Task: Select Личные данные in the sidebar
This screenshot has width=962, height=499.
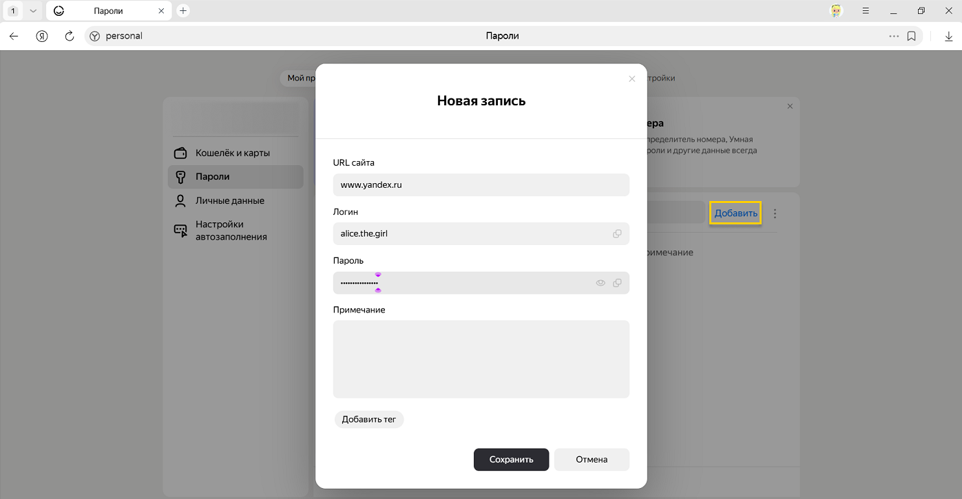Action: click(229, 201)
